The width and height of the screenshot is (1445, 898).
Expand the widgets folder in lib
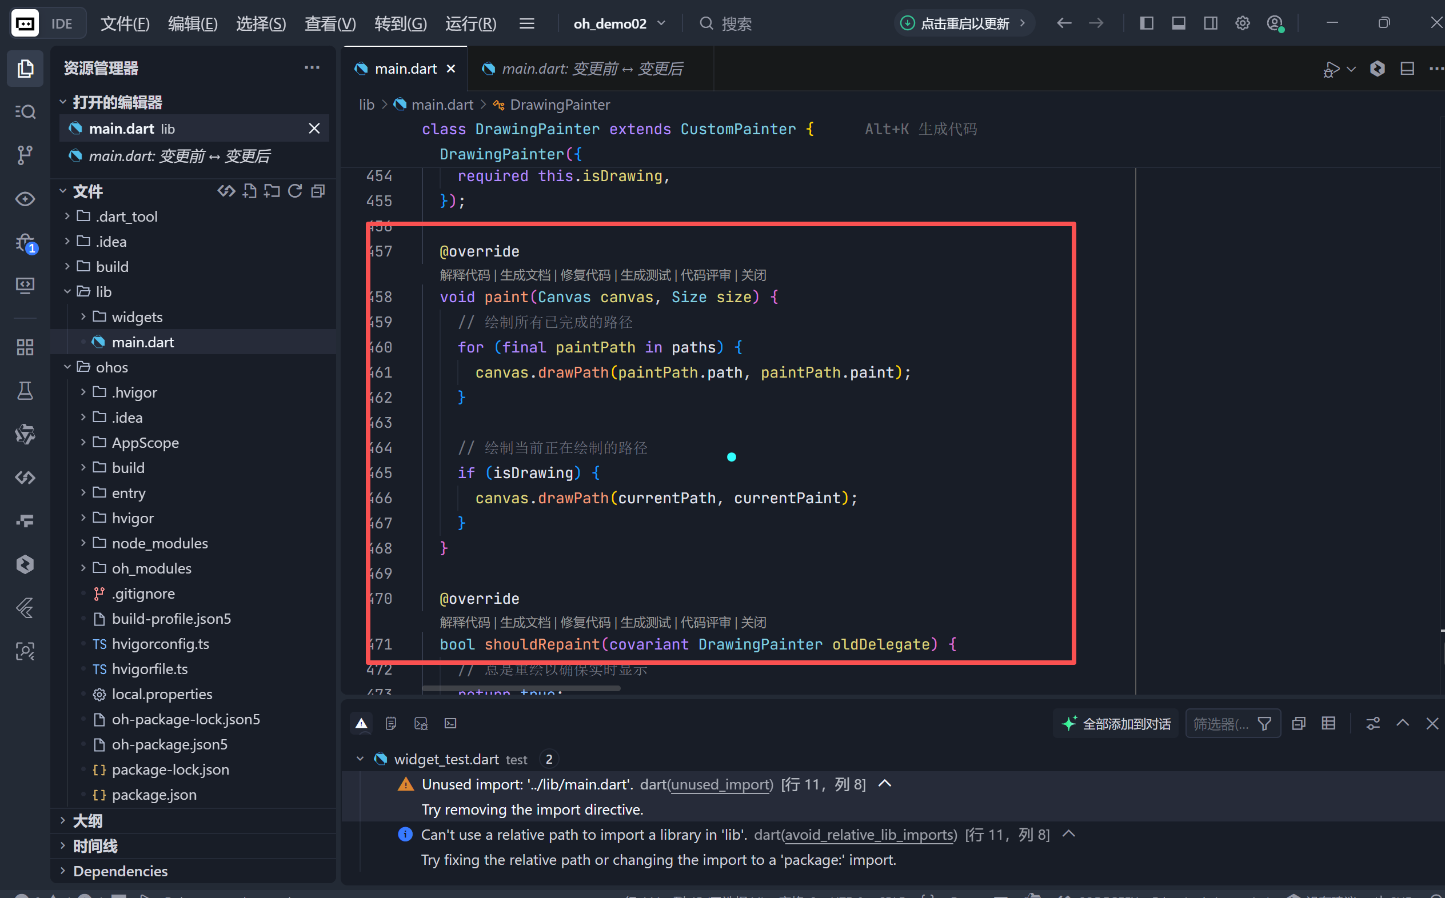coord(137,317)
